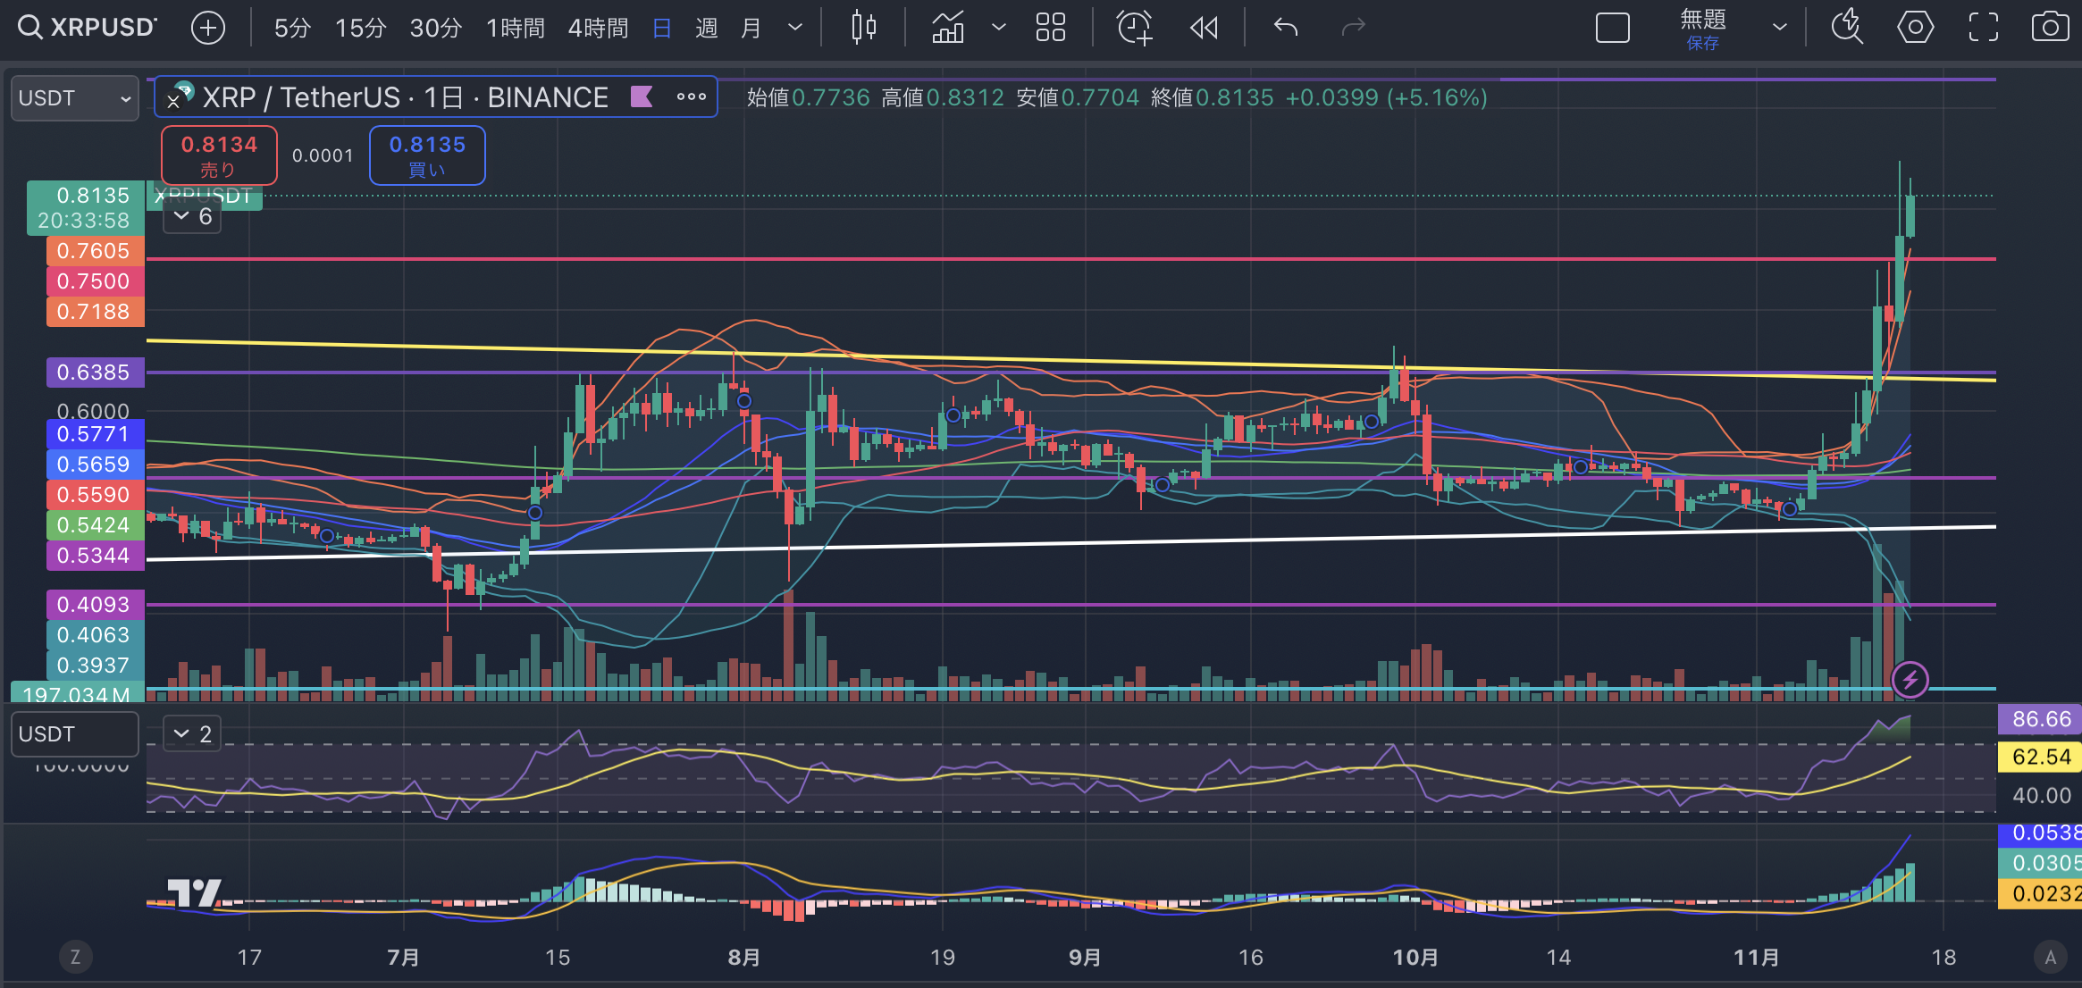Screen dimensions: 2082x988
Task: Select the monthly 月 timeframe
Action: (751, 28)
